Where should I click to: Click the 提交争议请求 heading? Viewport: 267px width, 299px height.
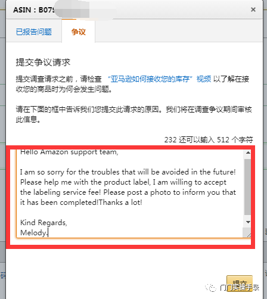tap(43, 62)
